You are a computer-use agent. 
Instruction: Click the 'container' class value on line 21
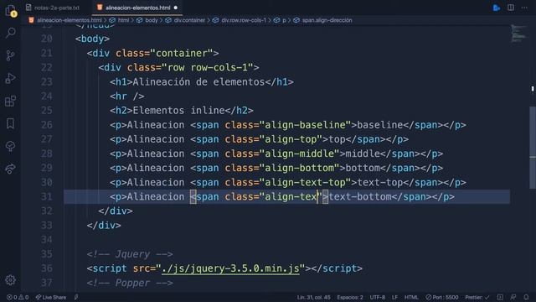pyautogui.click(x=182, y=54)
